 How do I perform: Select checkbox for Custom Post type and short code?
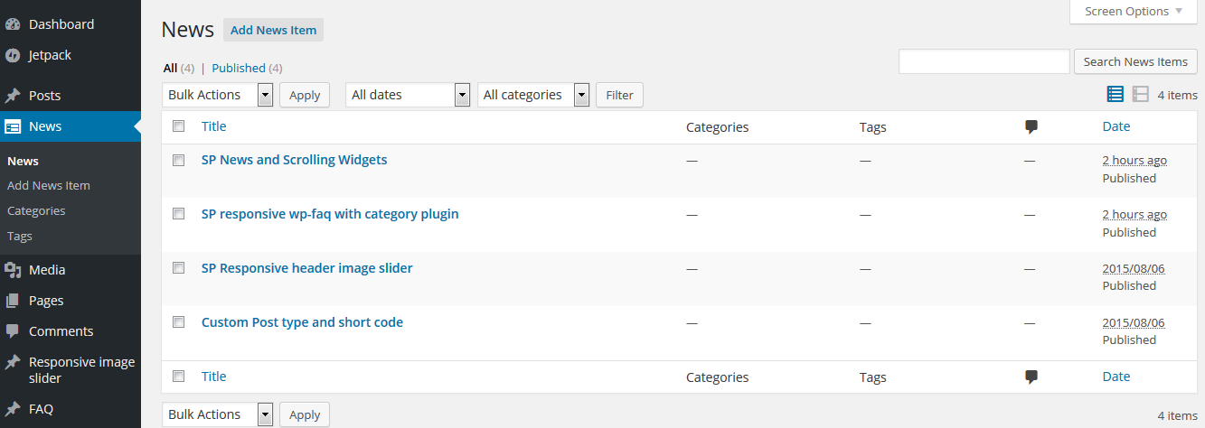178,321
